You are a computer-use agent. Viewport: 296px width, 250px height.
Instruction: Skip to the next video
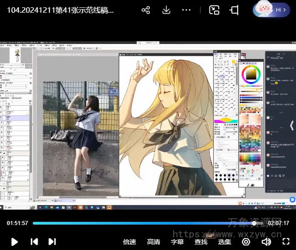(52, 242)
